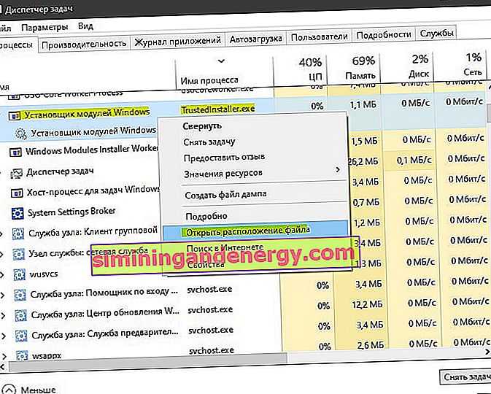Sort by the Диск column header

419,74
